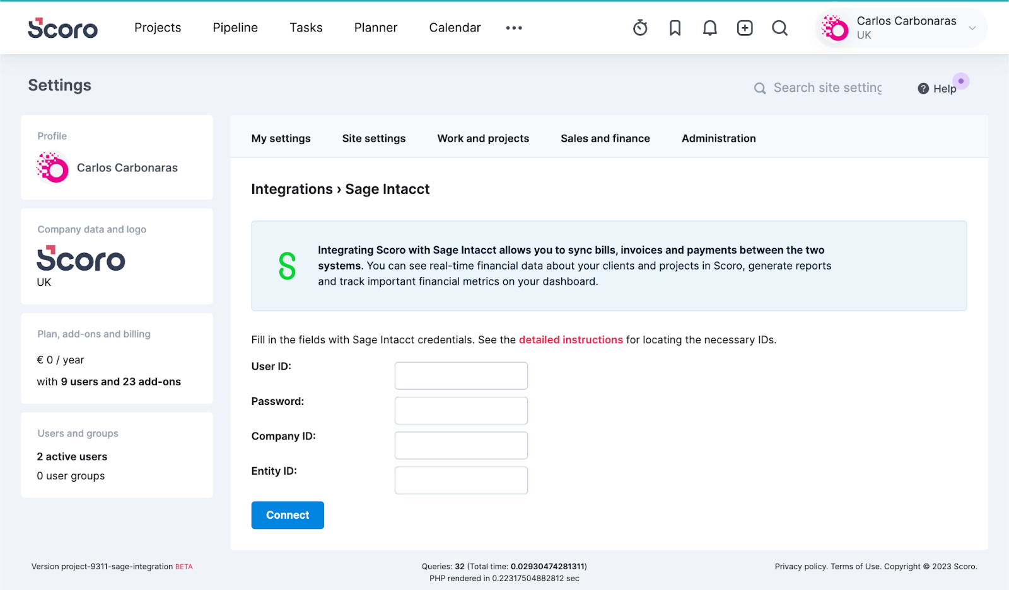Screen dimensions: 1009x590
Task: Open the detailed instructions link
Action: (x=571, y=340)
